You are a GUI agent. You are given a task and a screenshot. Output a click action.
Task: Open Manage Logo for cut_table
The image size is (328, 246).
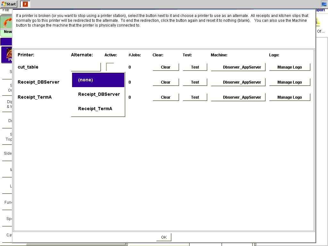[x=290, y=67]
